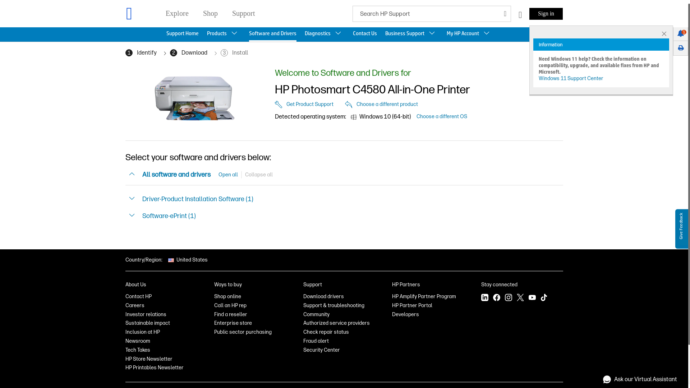Click Give Feedback side button
690x388 pixels.
point(682,229)
